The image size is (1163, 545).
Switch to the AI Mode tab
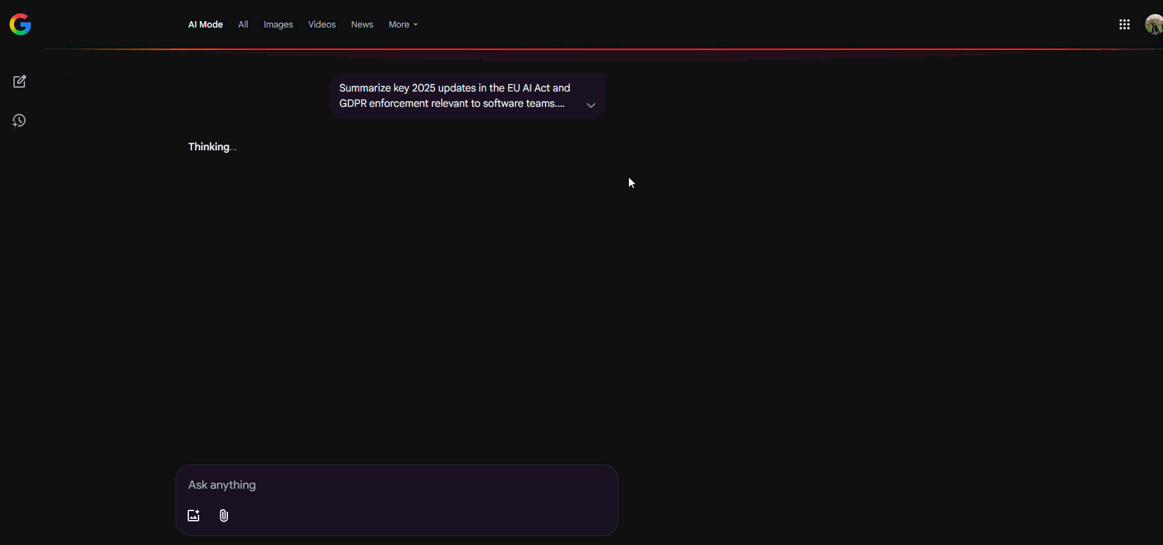205,24
